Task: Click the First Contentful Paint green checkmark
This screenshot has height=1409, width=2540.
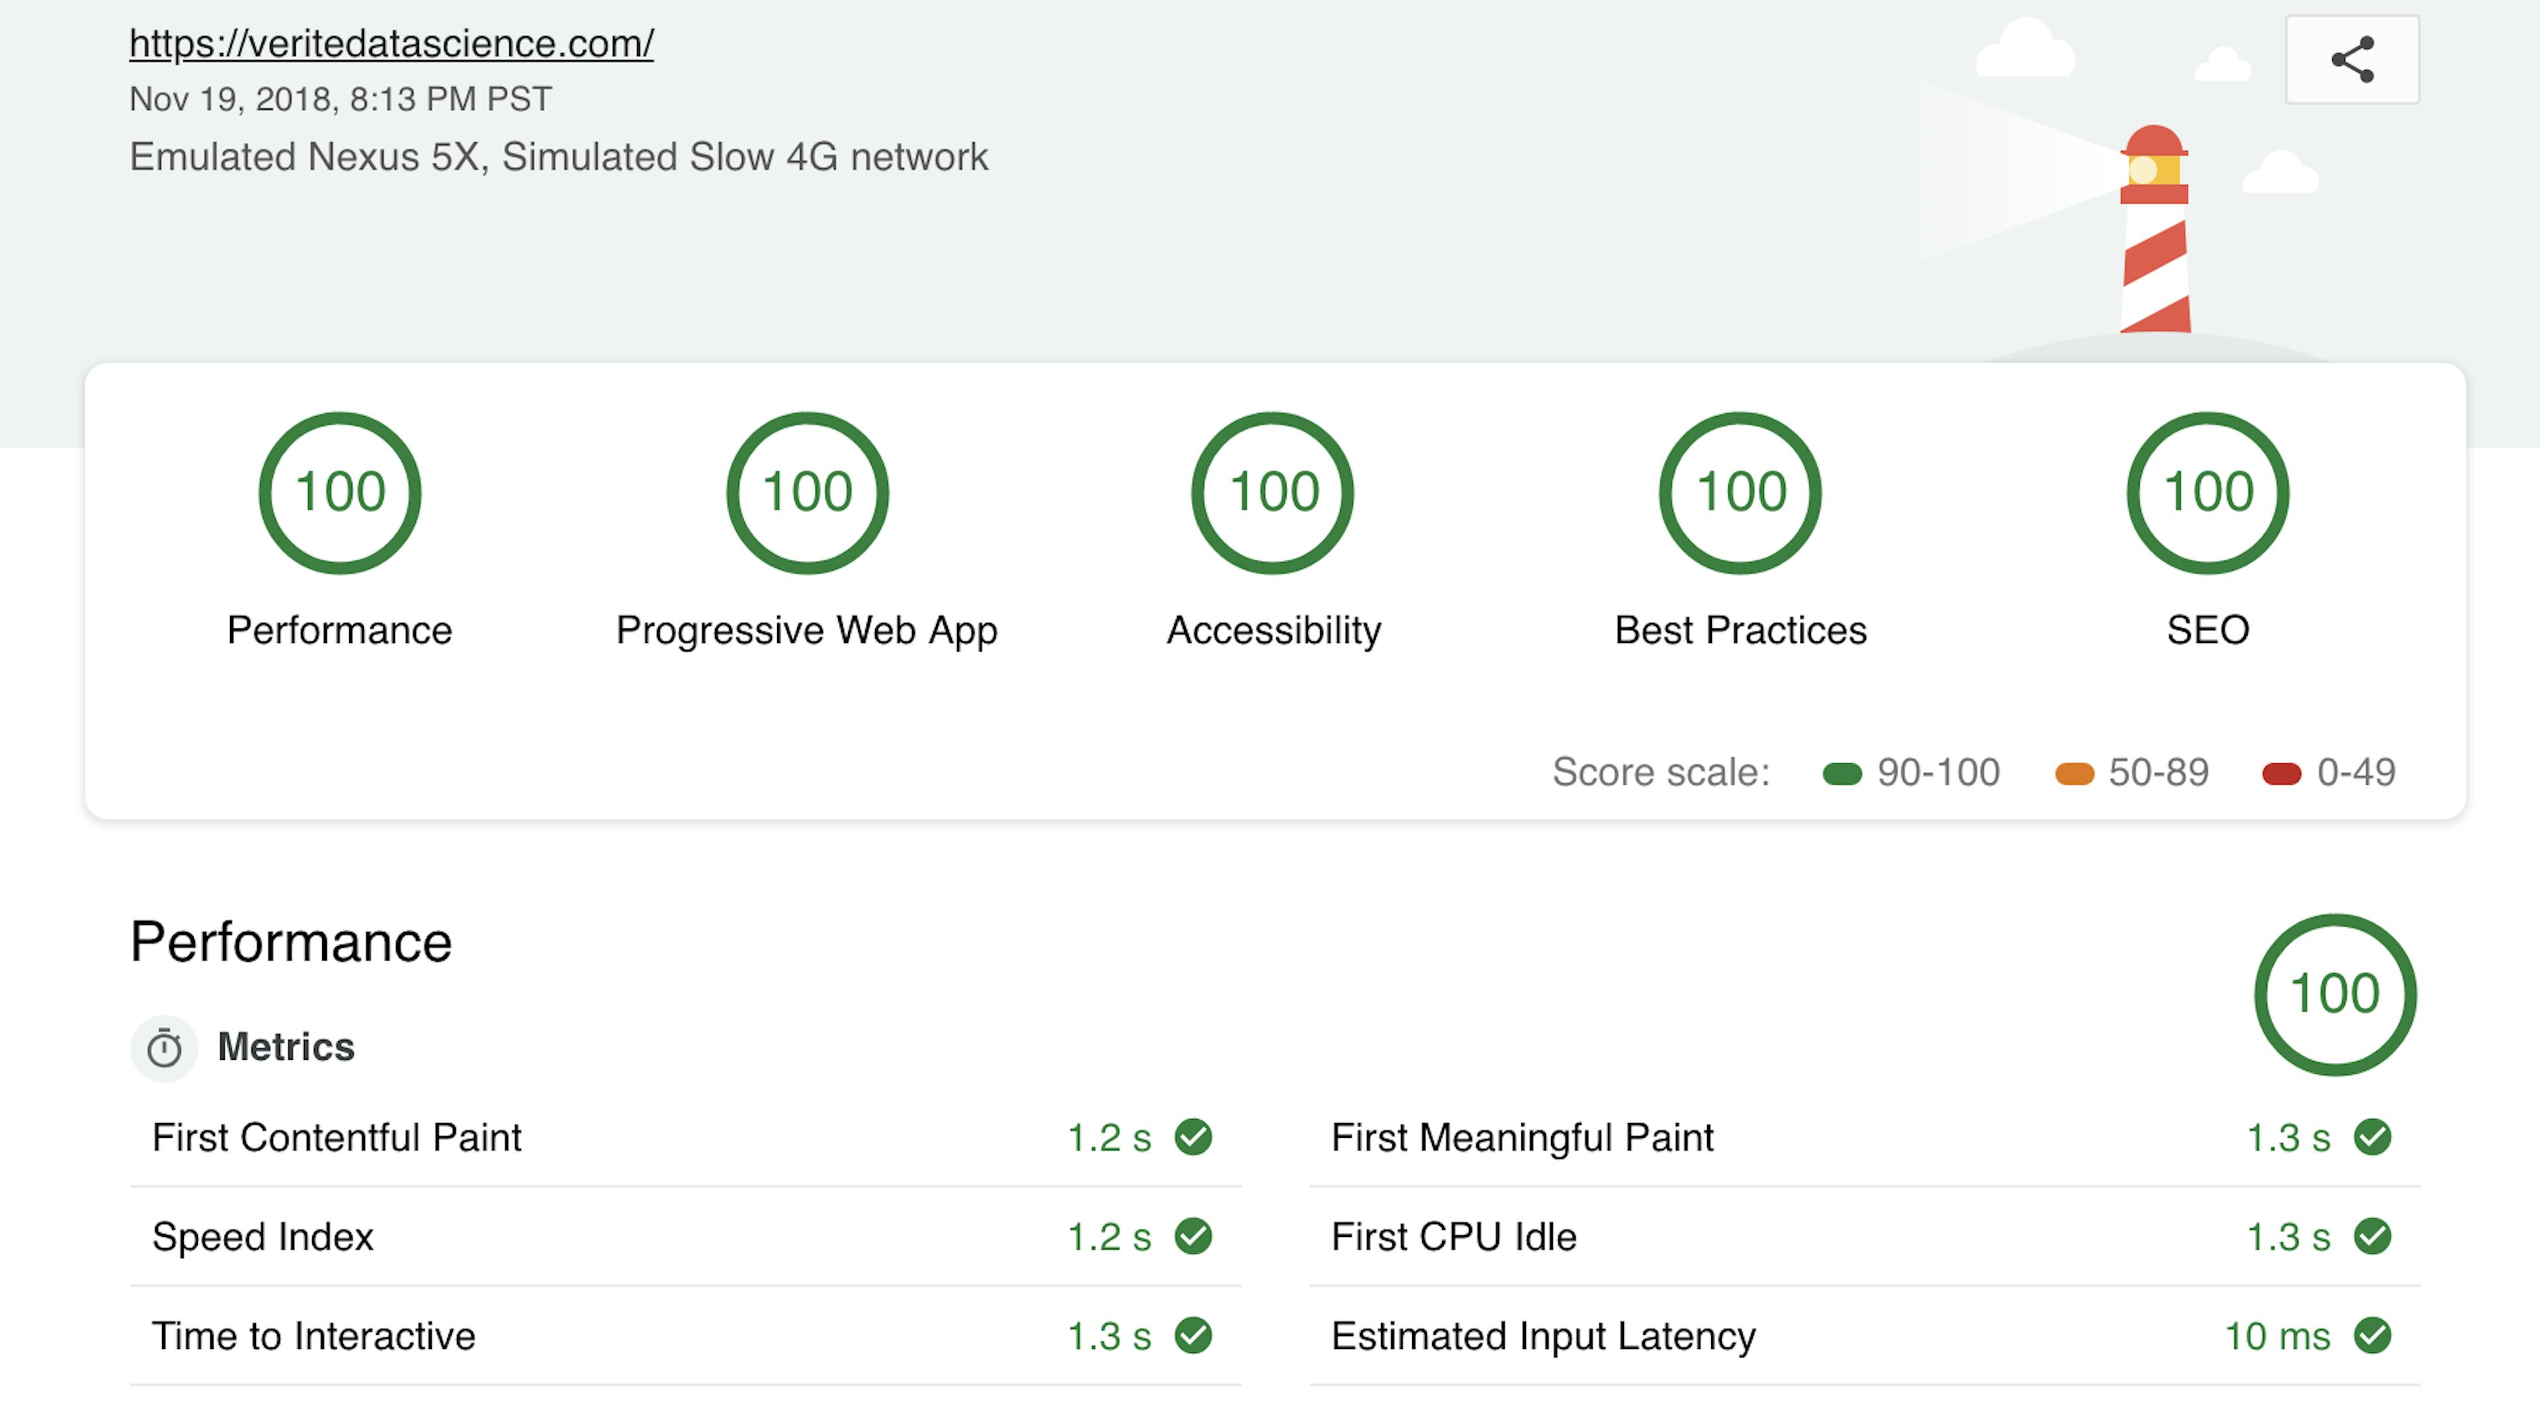Action: [1193, 1137]
